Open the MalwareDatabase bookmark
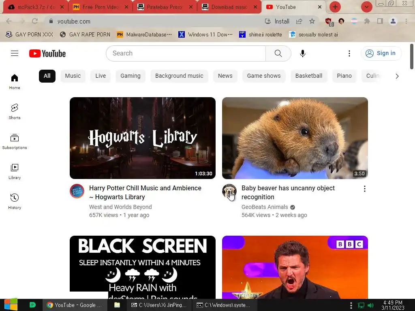The image size is (415, 311). pyautogui.click(x=144, y=34)
